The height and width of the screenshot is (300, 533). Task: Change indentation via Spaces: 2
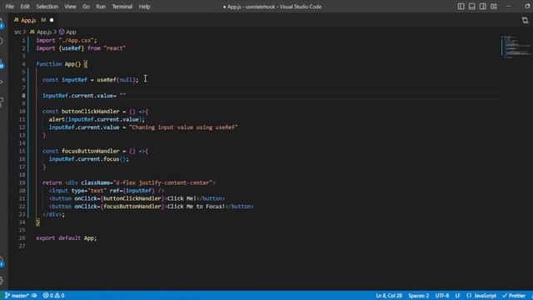(x=418, y=296)
